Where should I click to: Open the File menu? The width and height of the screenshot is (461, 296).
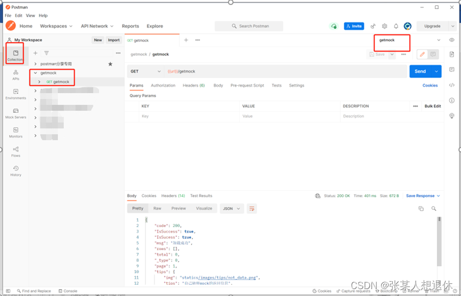(8, 15)
